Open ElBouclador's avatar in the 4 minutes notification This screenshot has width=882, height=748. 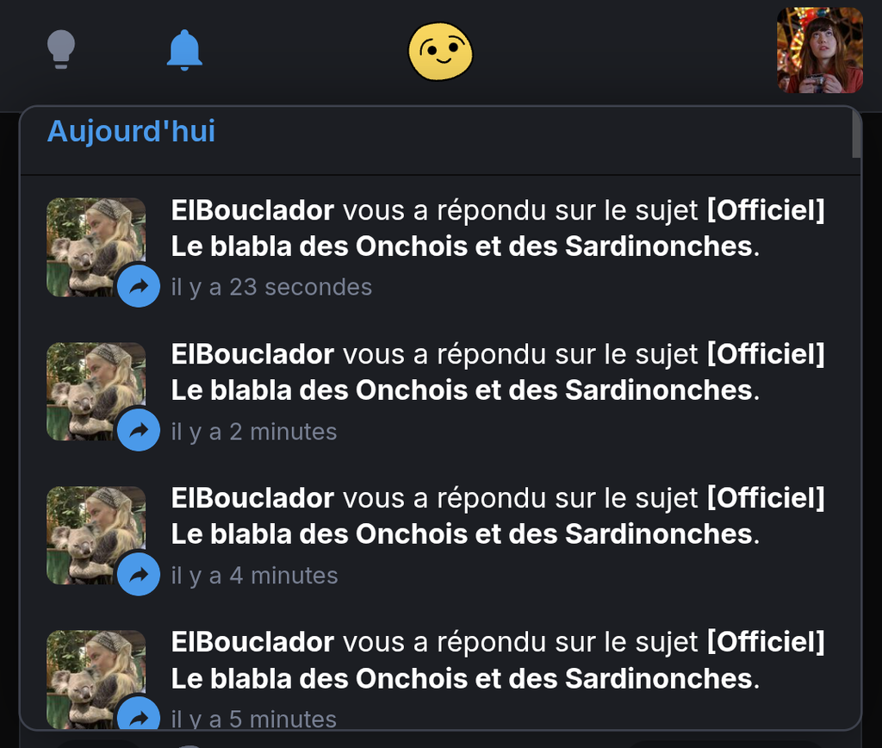tap(96, 535)
